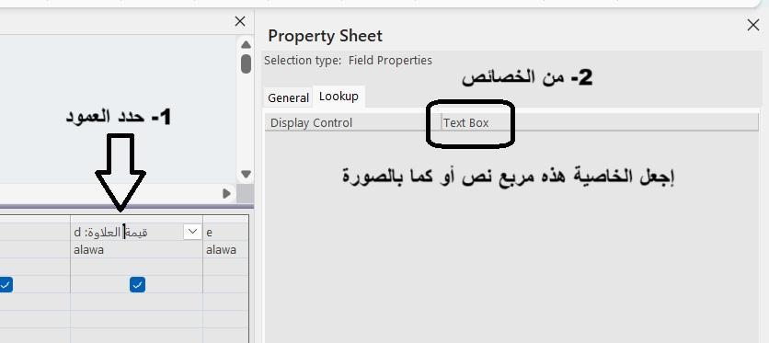Click the Sort cell under قيمة العلاوة column
This screenshot has width=769, height=343.
(136, 267)
